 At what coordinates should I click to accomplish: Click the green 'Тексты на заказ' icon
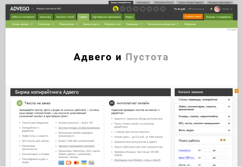click(20, 103)
